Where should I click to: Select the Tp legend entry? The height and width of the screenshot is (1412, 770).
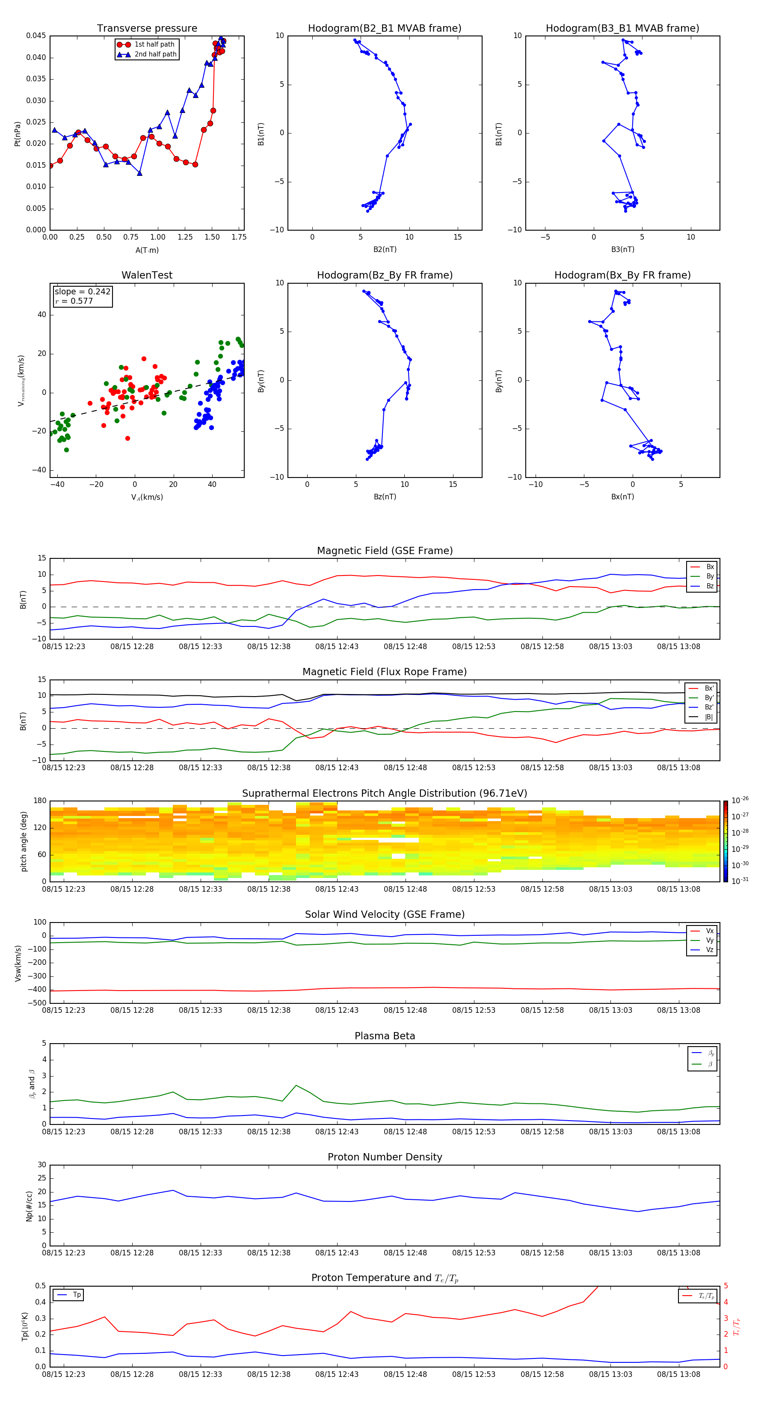[68, 1295]
